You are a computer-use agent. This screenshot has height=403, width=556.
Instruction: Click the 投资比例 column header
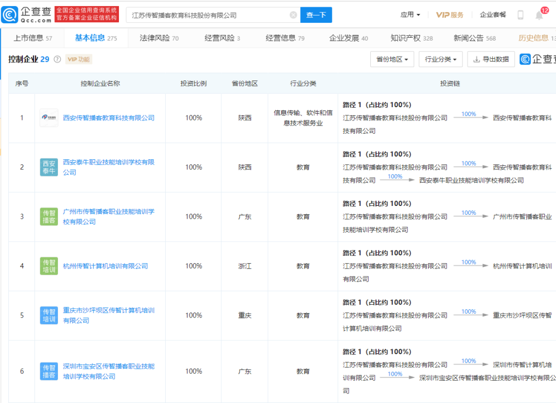coord(193,84)
